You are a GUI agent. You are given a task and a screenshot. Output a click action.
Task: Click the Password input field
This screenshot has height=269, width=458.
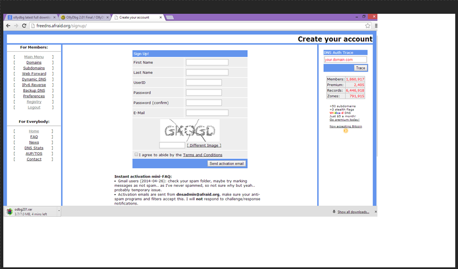[204, 93]
